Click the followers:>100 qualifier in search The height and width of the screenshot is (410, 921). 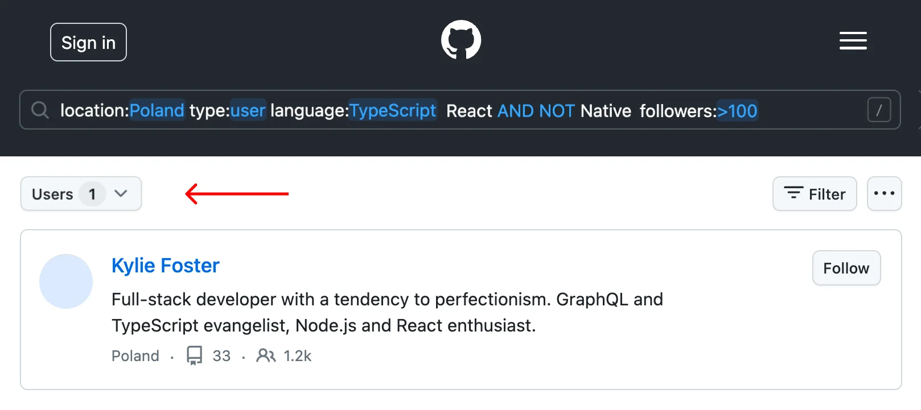[x=698, y=110]
